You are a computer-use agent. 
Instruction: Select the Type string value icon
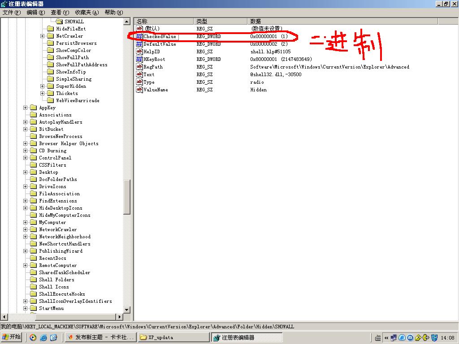click(x=139, y=82)
